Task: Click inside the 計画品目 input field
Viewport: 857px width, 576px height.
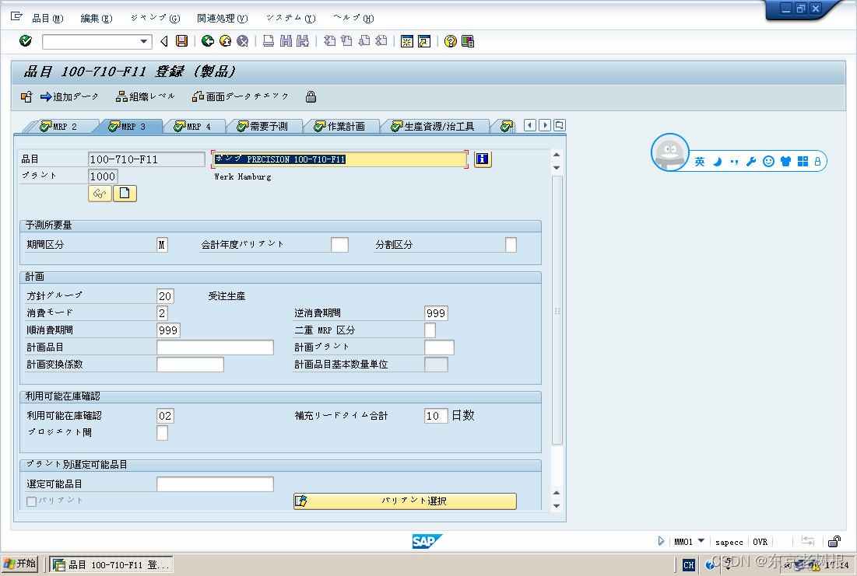Action: pos(215,347)
